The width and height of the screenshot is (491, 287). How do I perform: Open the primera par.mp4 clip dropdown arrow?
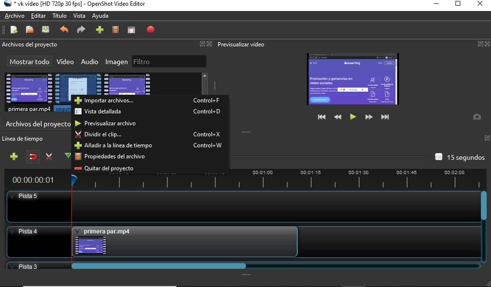click(x=77, y=232)
